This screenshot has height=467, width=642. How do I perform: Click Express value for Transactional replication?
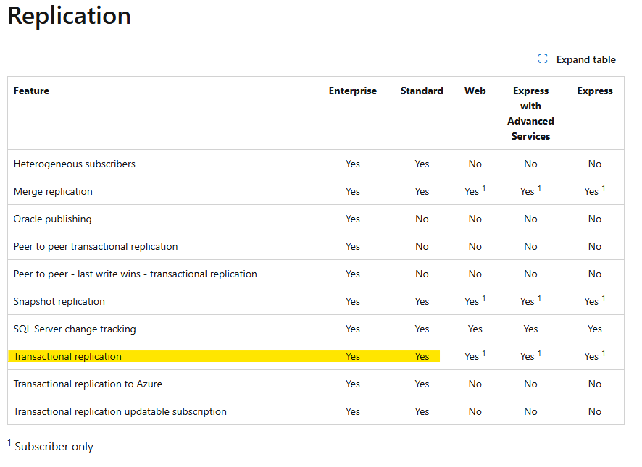click(x=595, y=355)
